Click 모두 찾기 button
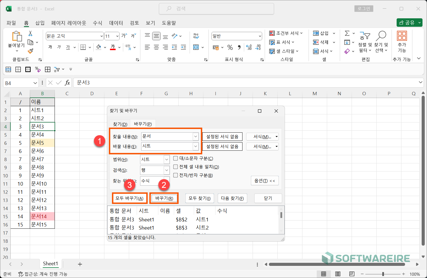The image size is (427, 278). coord(200,198)
